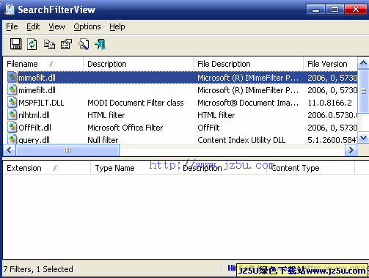
Task: Click 'Microsoft® Document Ima...' file description
Action: (x=248, y=103)
